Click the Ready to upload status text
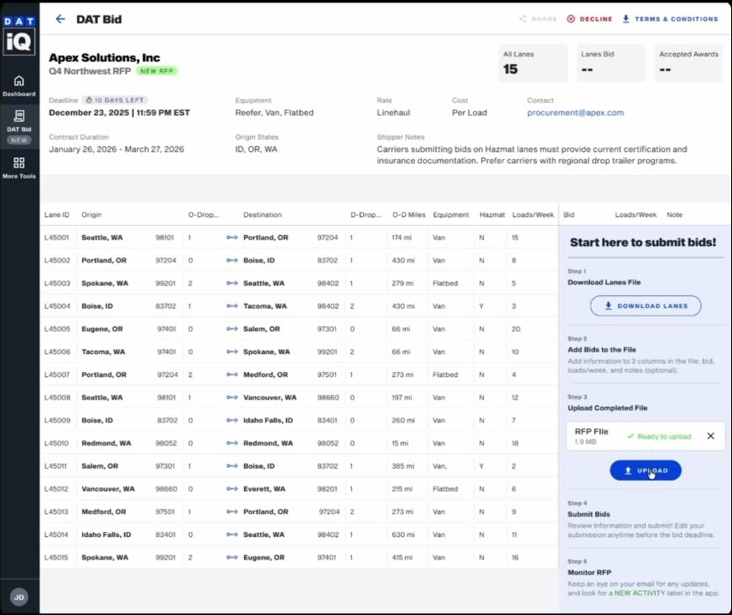 pos(664,436)
